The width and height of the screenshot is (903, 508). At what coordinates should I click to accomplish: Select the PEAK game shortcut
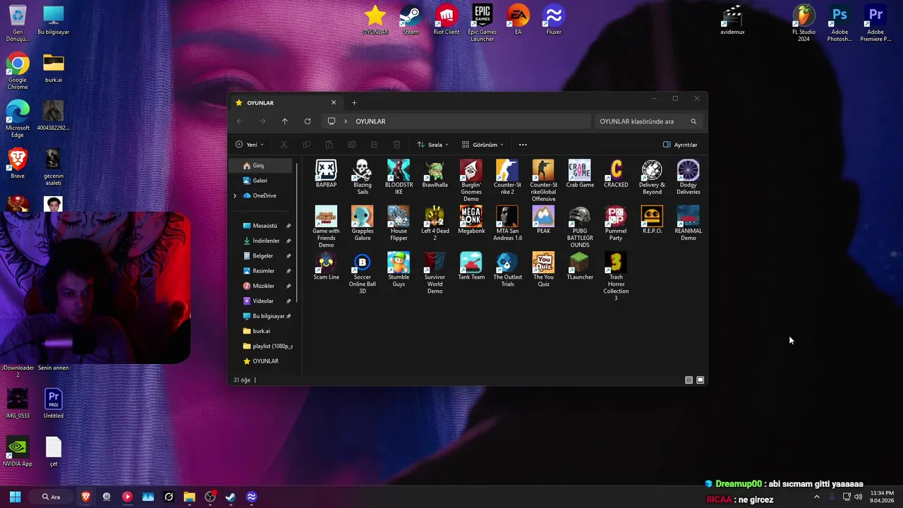(x=543, y=219)
